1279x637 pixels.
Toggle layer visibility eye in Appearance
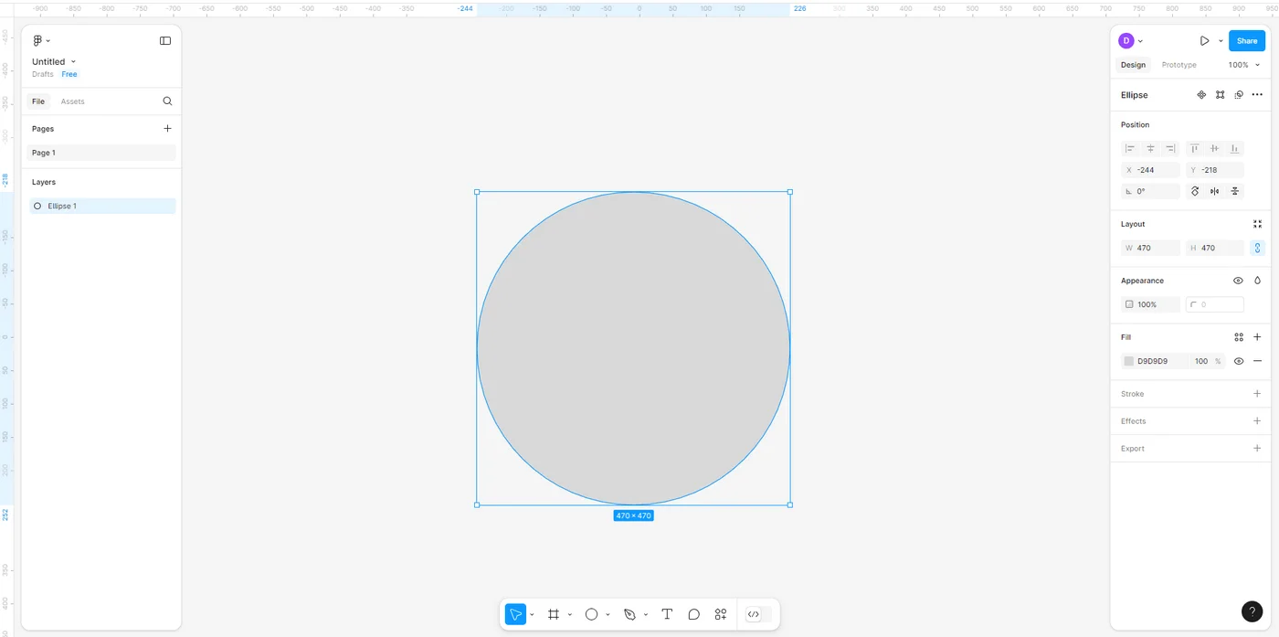1238,281
